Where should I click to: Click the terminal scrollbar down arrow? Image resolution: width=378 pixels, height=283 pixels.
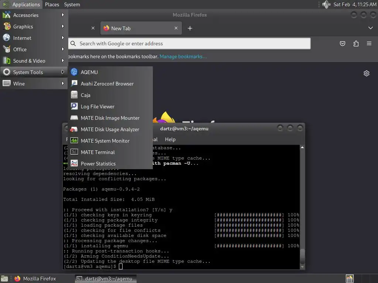pos(302,267)
